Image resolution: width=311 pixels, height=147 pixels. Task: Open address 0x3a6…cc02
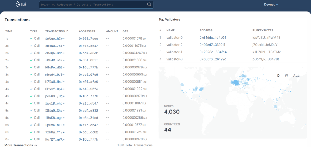pos(88,132)
